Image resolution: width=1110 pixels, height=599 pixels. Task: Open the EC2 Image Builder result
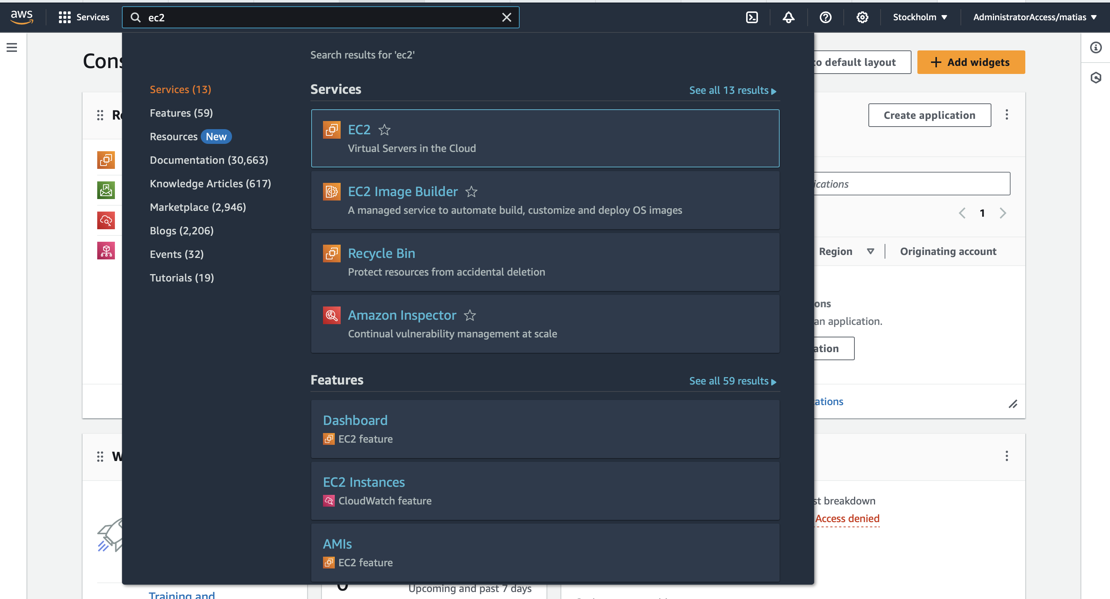545,200
